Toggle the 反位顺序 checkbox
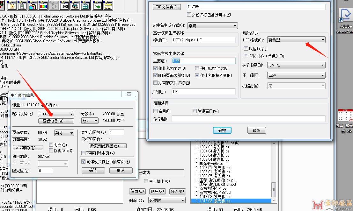 click(246, 49)
